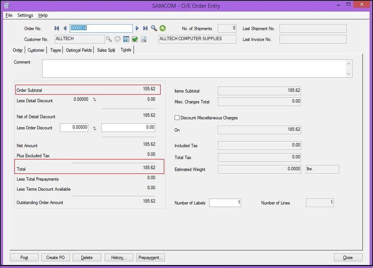Screen dimensions: 373x268
Task: Click the Last Invoice No. field
Action: click(313, 39)
